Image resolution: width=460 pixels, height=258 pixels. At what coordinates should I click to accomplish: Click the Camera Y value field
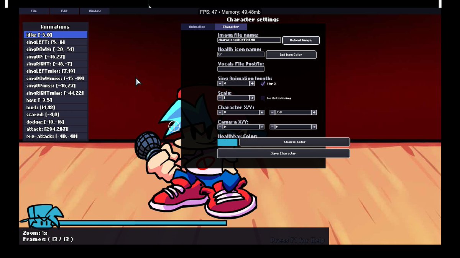[x=293, y=127]
